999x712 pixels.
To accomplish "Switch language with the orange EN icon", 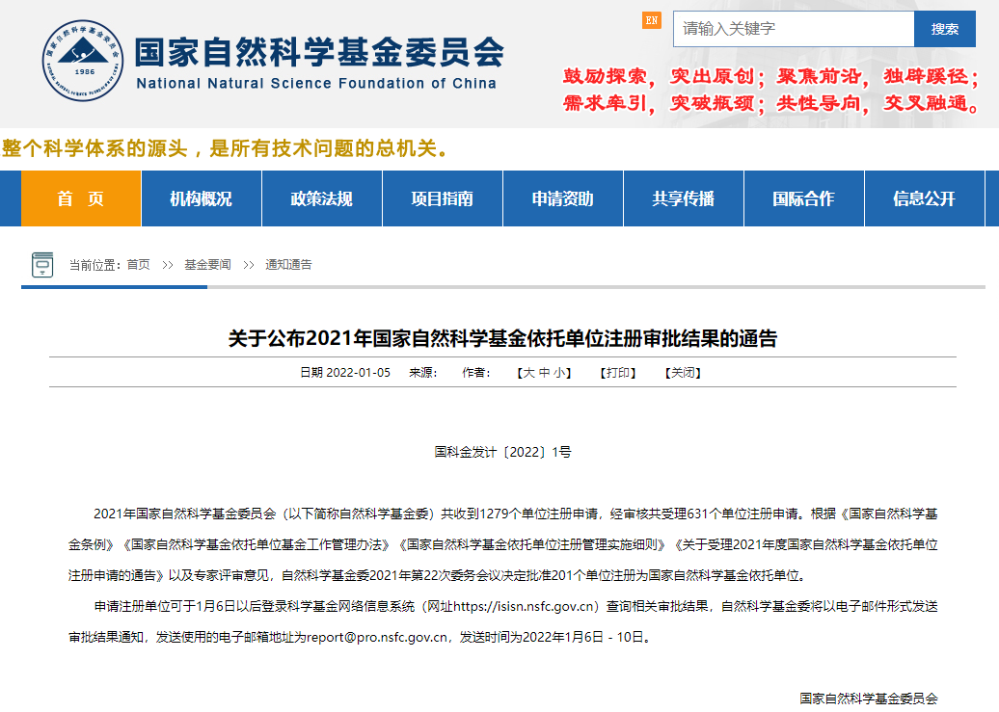I will click(x=652, y=20).
